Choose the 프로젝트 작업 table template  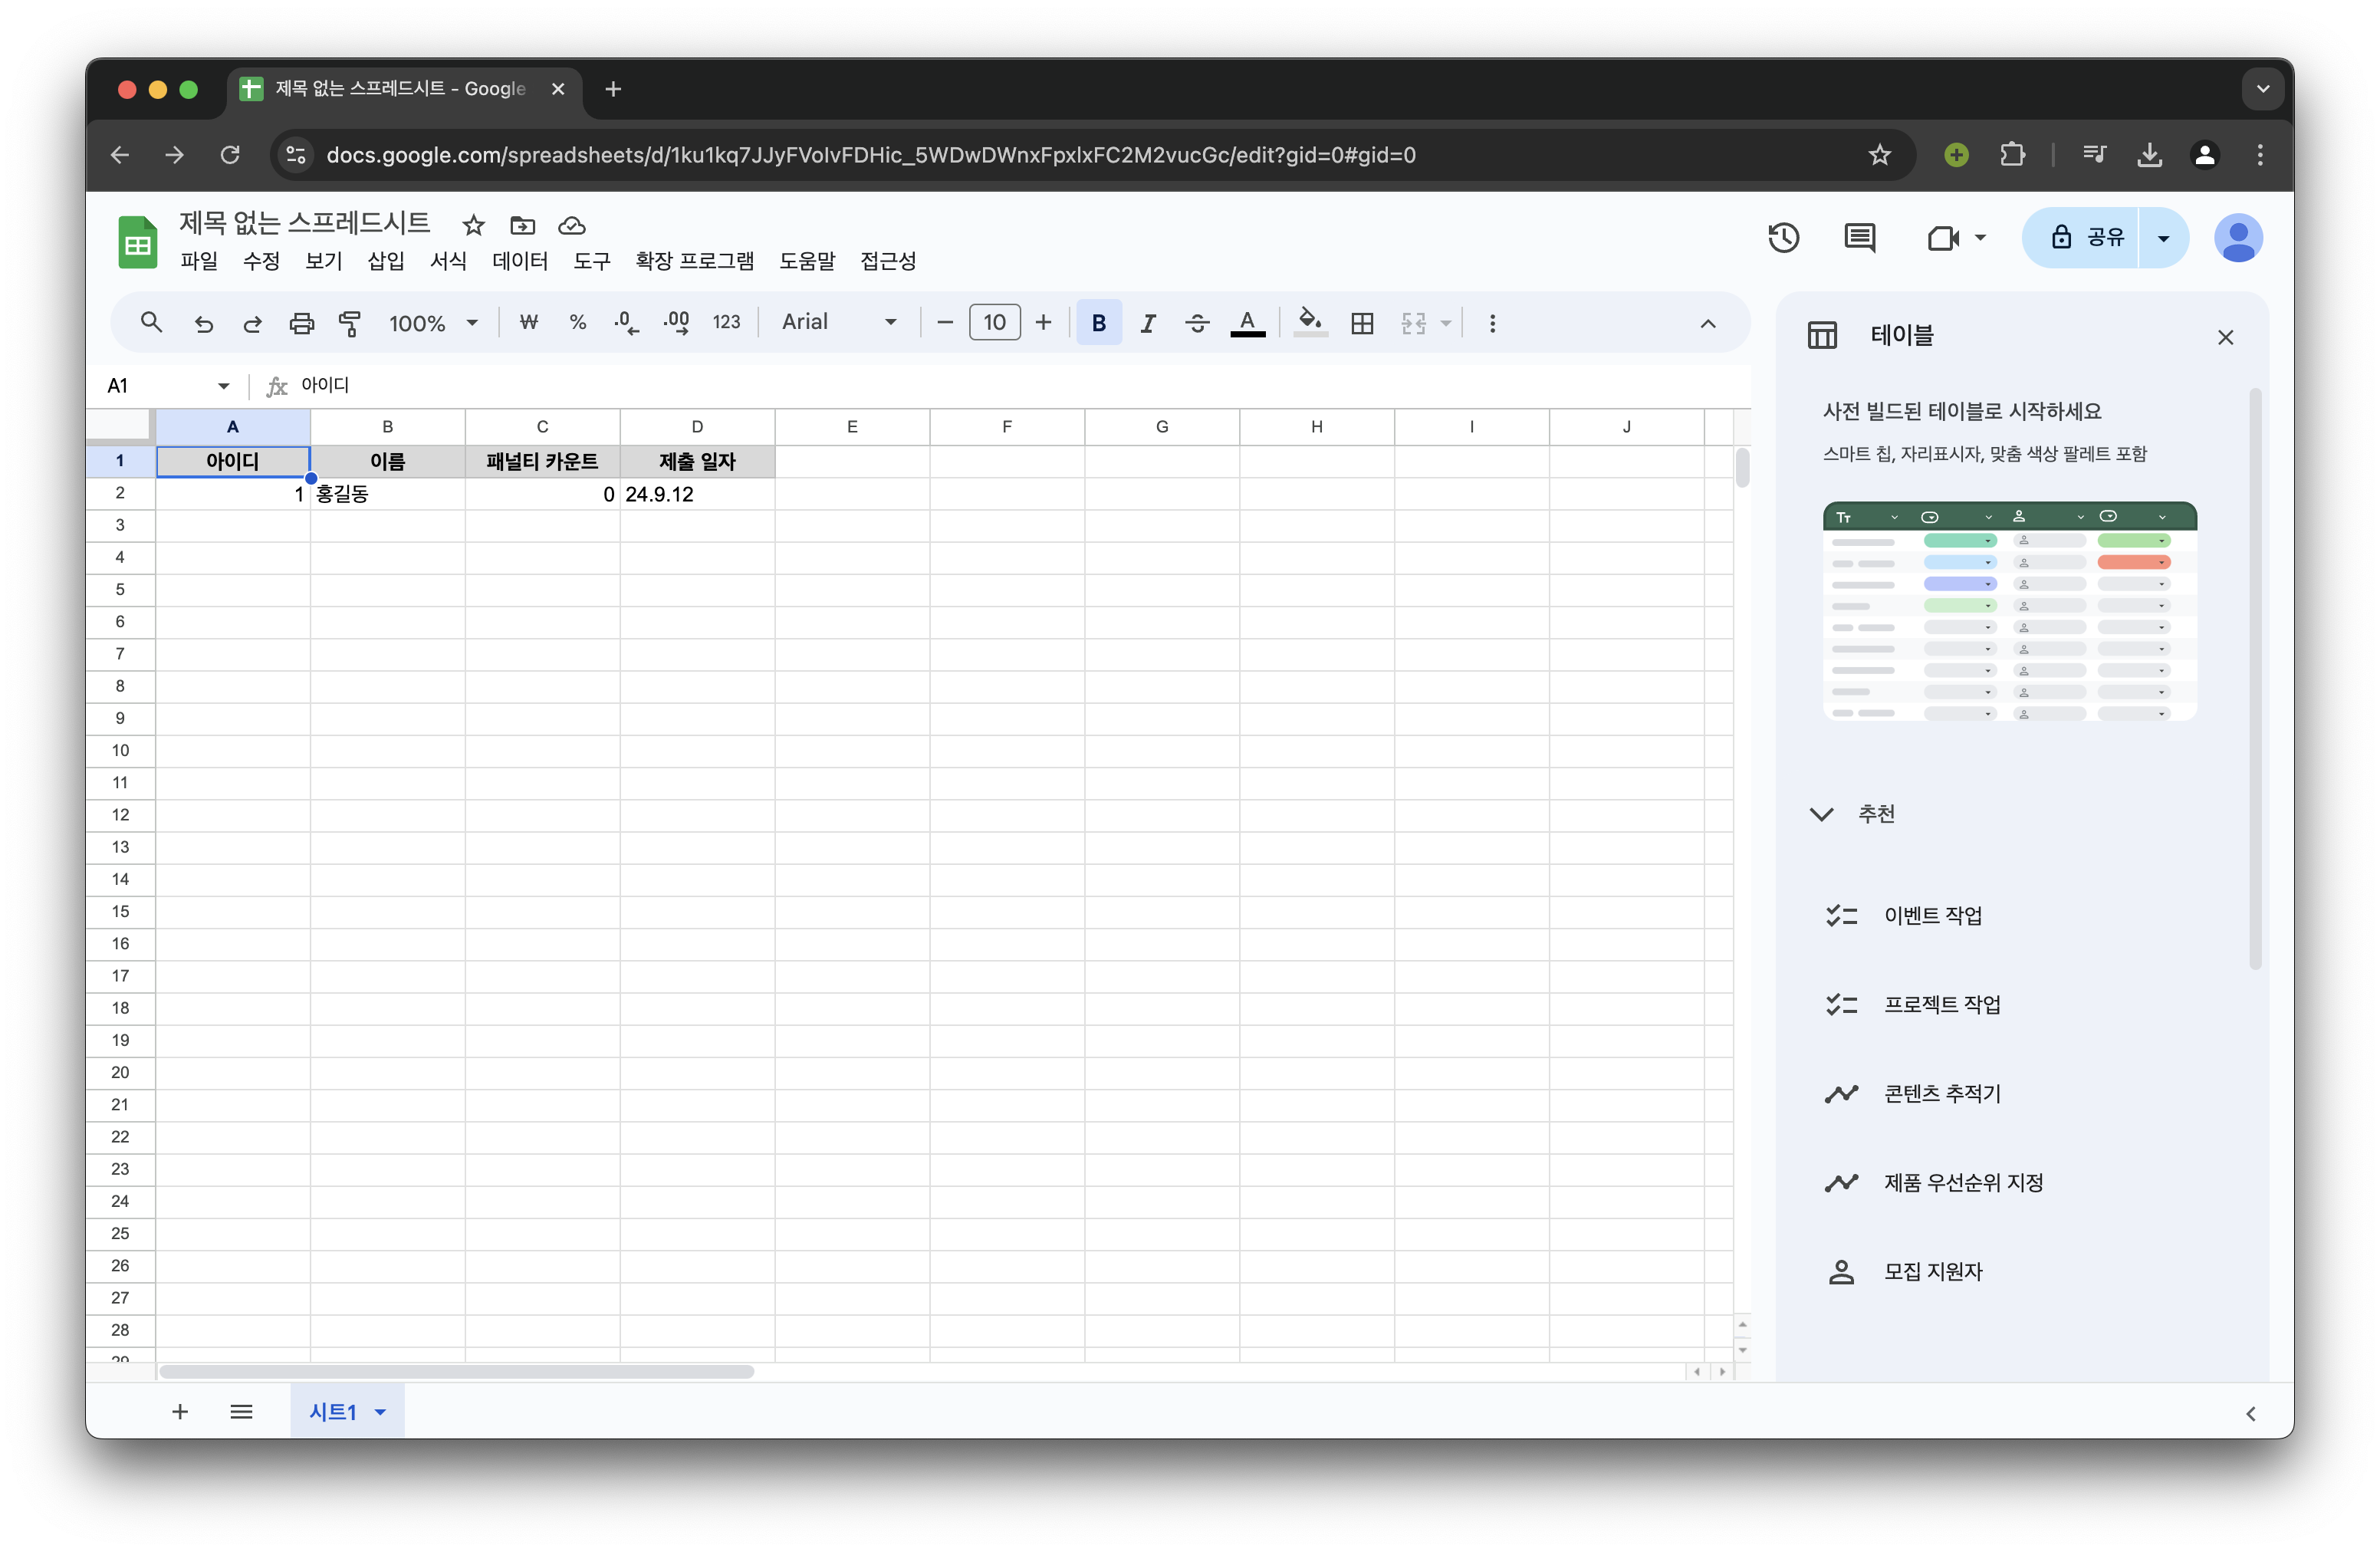1941,1004
